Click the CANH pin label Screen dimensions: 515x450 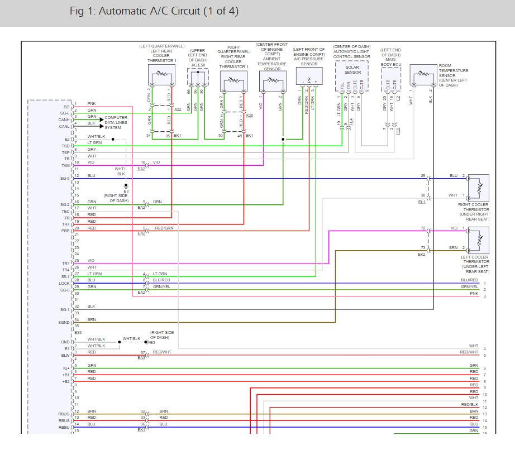click(64, 119)
